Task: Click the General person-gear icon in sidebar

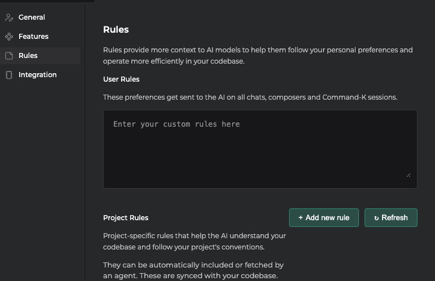Action: (9, 17)
